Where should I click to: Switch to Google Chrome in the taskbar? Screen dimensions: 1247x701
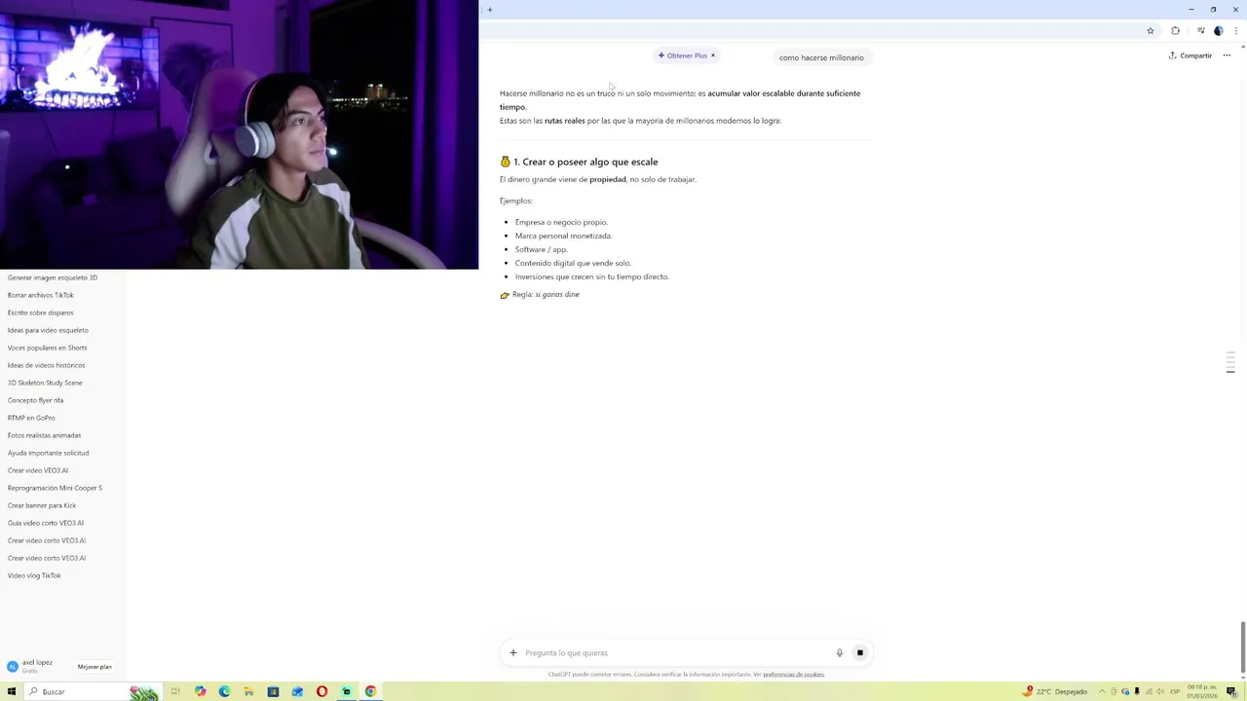tap(370, 691)
